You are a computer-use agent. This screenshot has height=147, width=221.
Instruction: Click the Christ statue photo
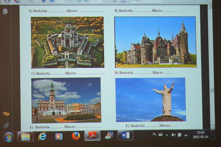click(x=150, y=99)
